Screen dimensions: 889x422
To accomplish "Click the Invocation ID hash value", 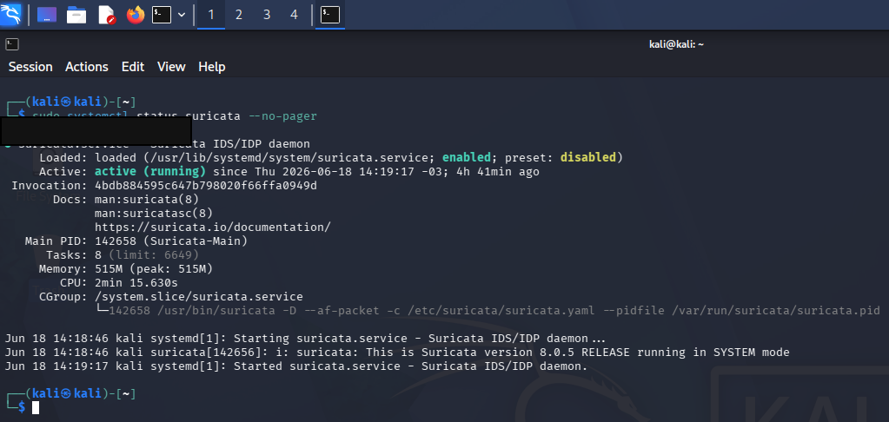I will pyautogui.click(x=206, y=186).
